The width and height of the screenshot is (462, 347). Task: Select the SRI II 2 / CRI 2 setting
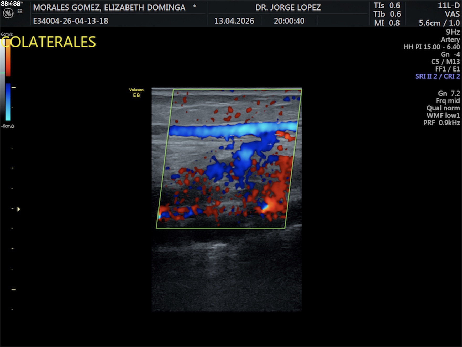[437, 76]
